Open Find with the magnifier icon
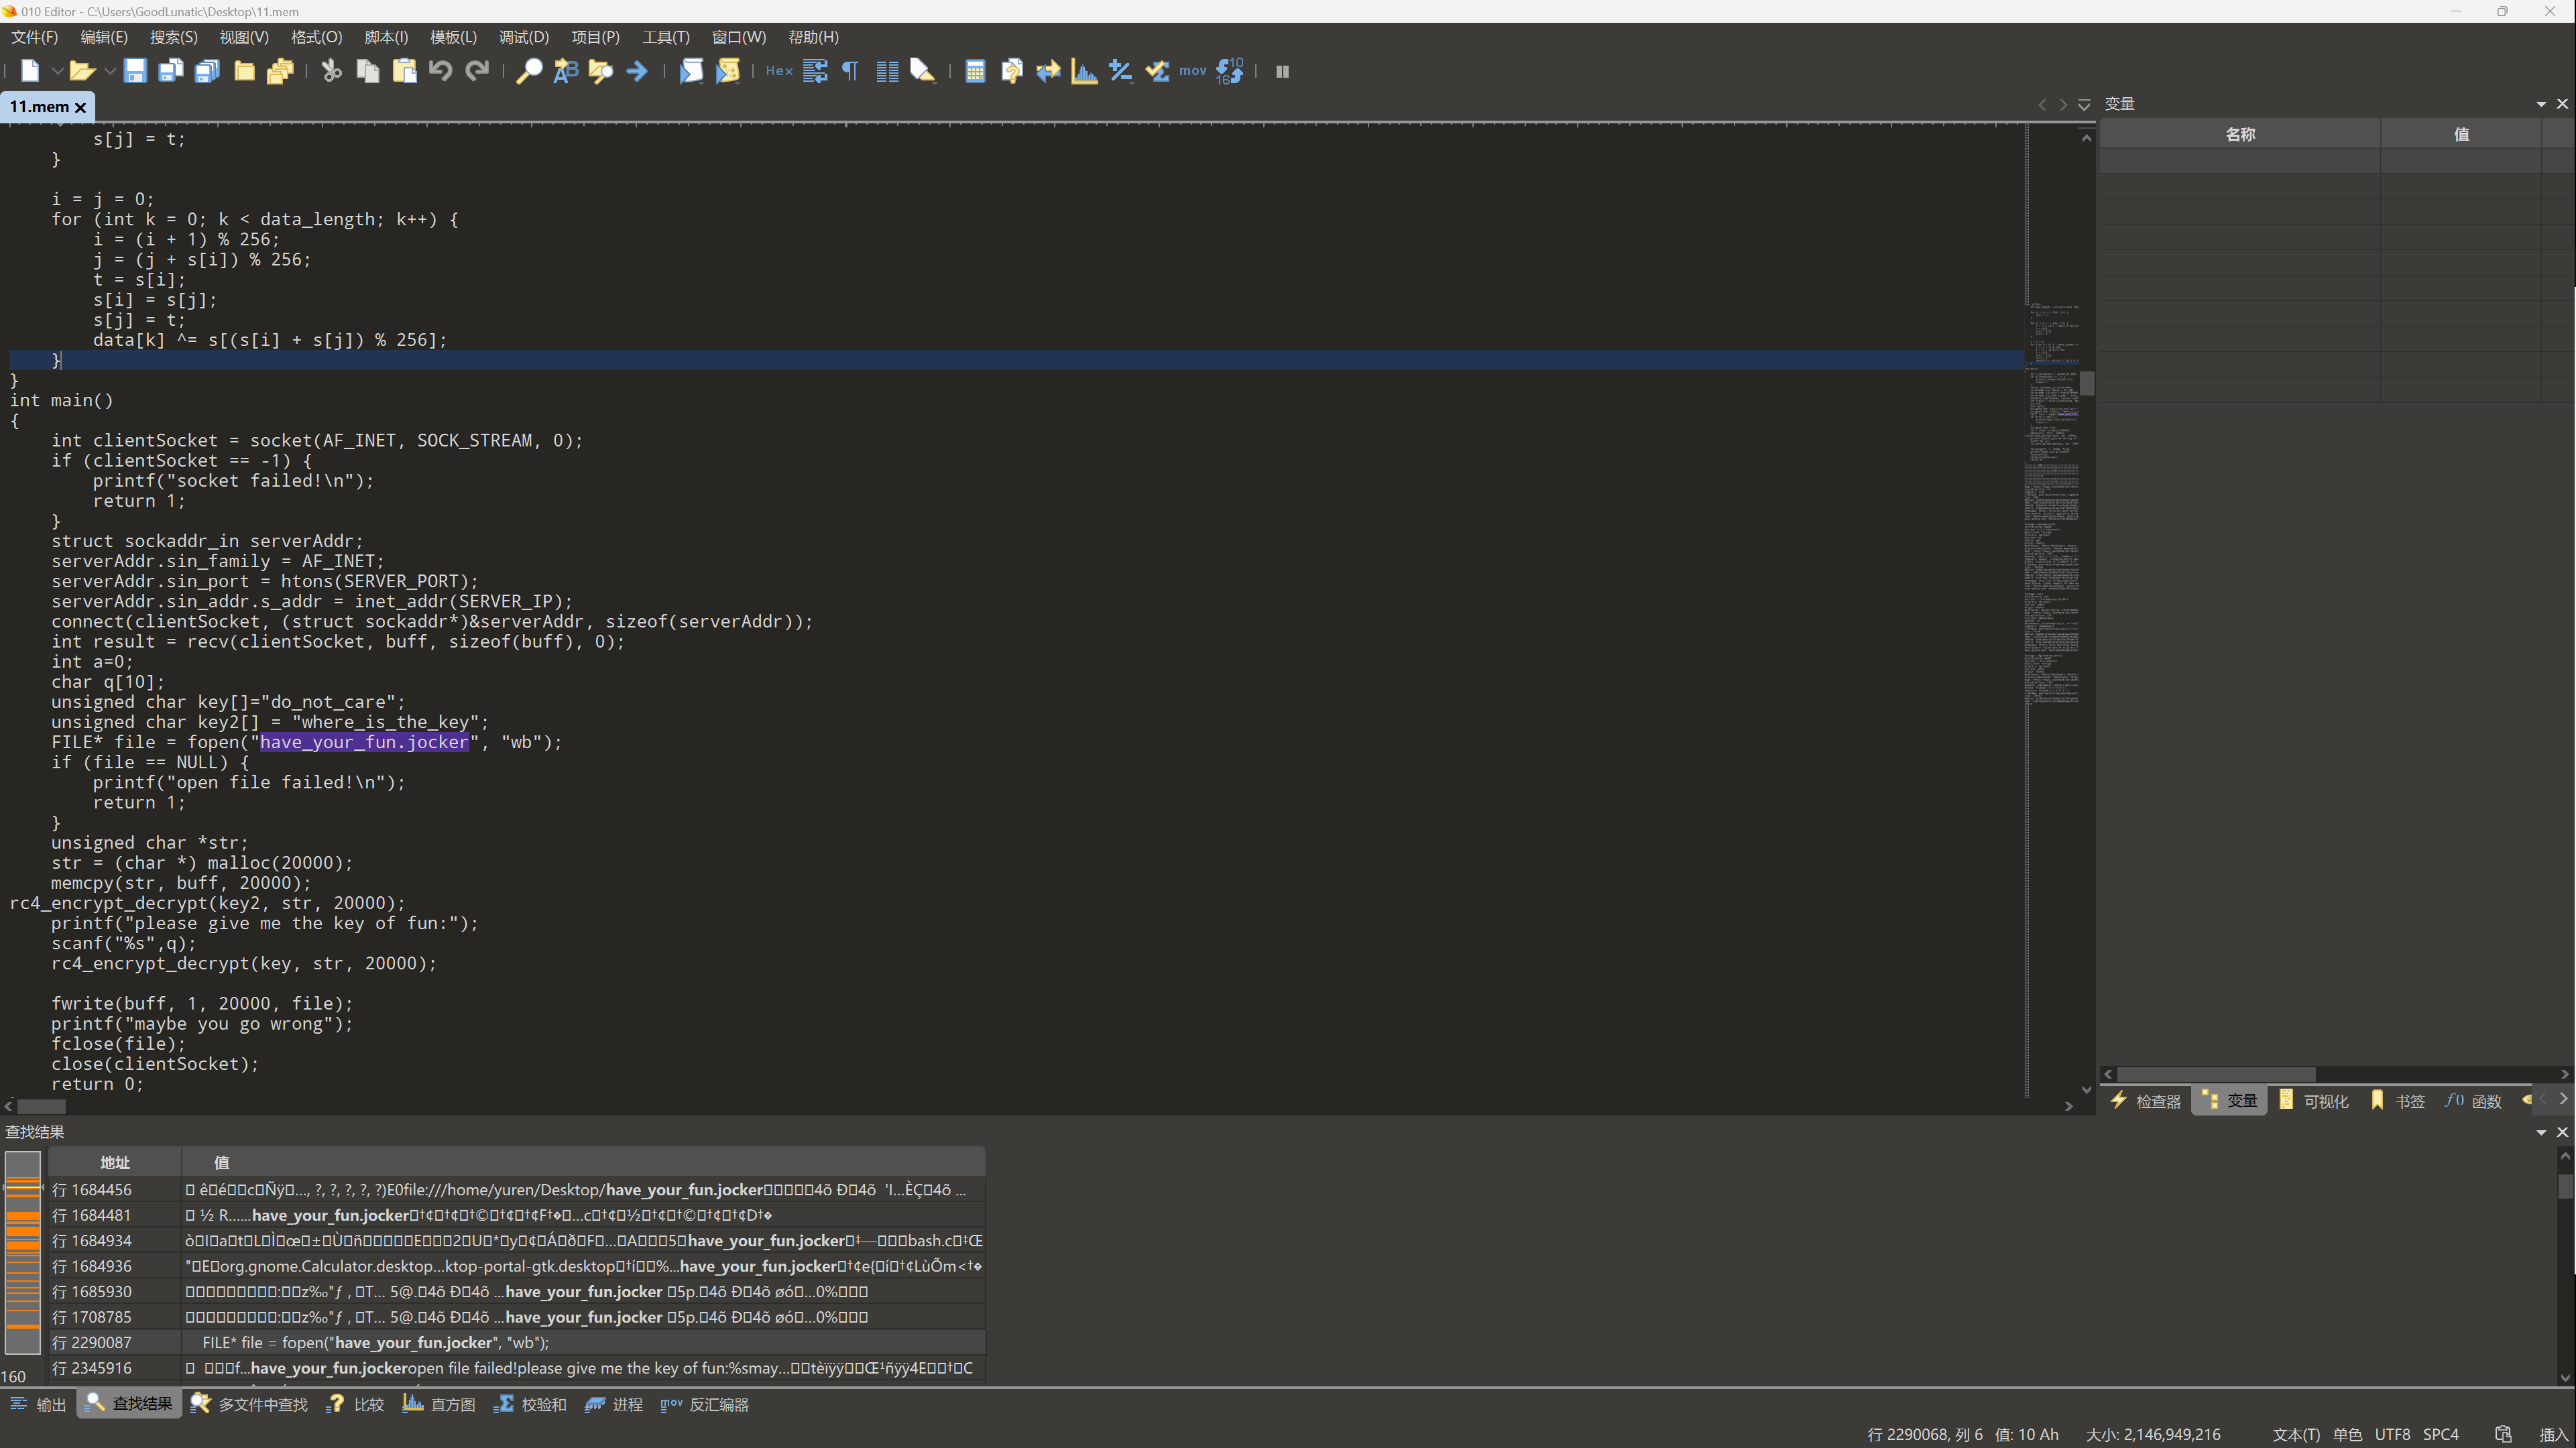Viewport: 2576px width, 1448px height. 529,71
